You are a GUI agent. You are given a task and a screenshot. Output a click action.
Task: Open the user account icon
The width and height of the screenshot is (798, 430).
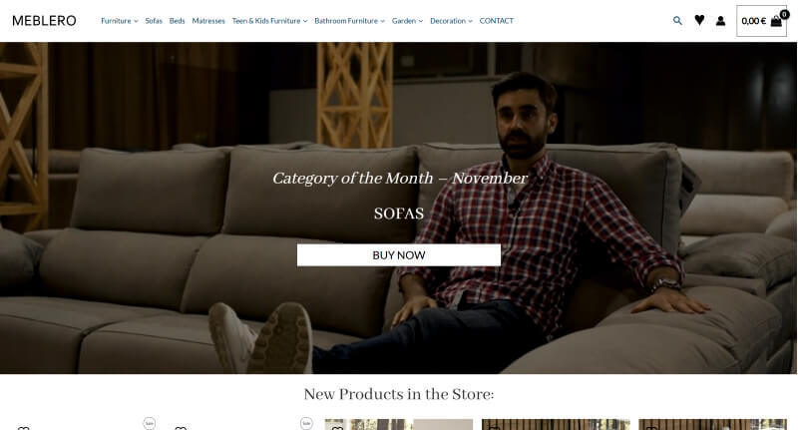720,21
